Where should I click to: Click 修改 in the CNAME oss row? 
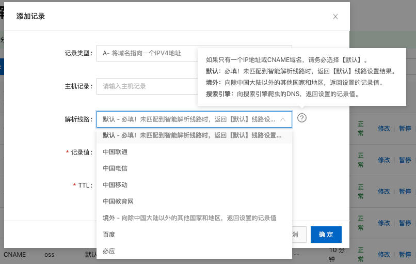384,255
